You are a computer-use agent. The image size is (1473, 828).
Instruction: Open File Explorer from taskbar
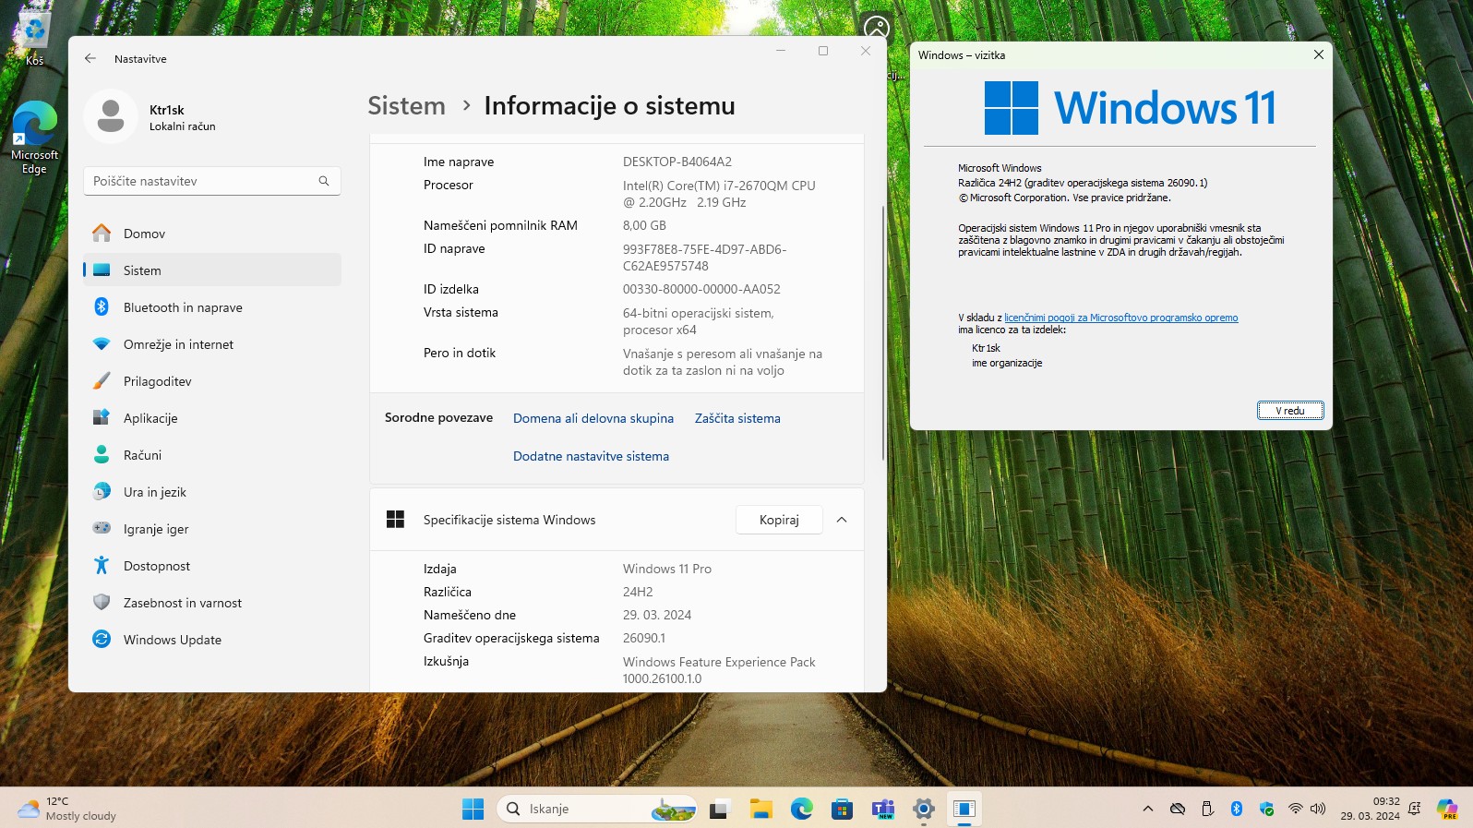(x=760, y=809)
